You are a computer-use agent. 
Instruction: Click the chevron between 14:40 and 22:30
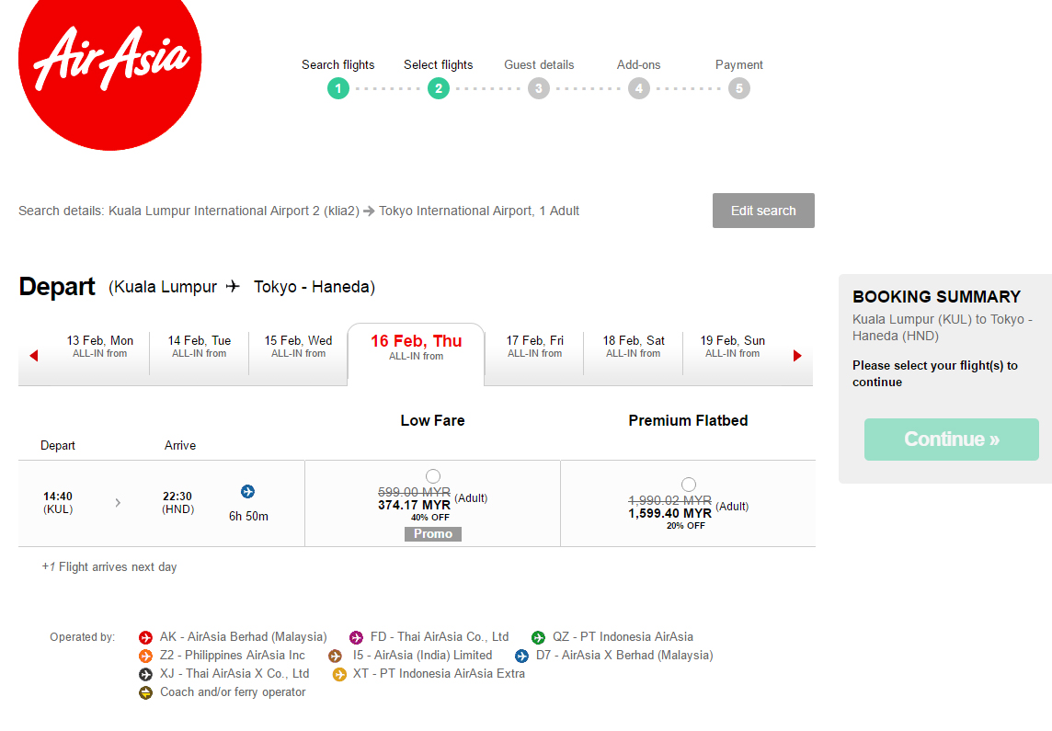(x=118, y=502)
